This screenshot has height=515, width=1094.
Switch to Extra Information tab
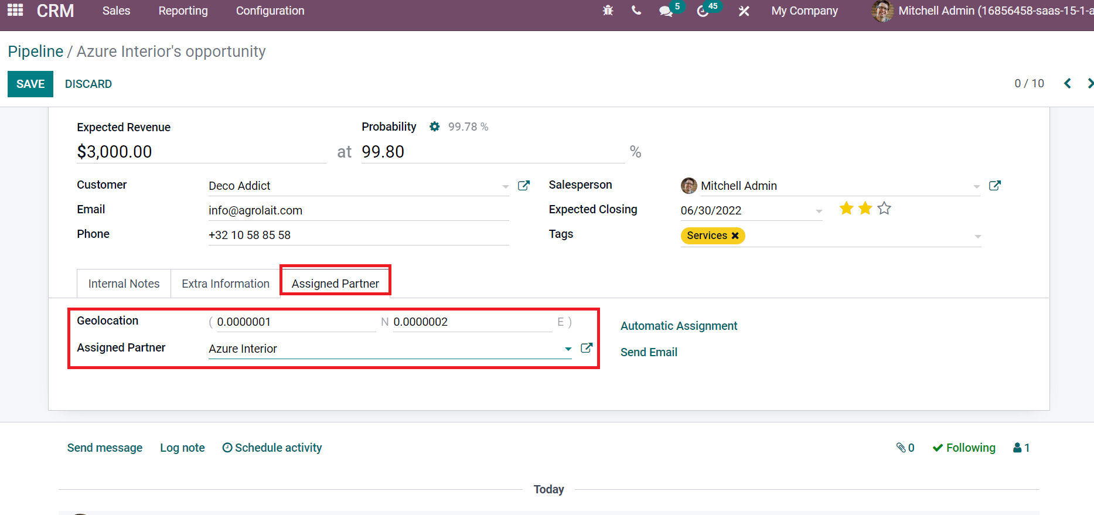pyautogui.click(x=226, y=284)
